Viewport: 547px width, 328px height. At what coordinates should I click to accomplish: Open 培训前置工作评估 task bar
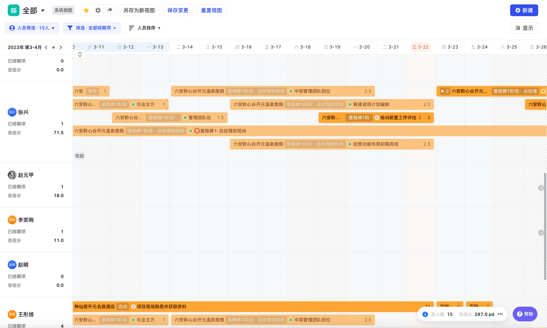[x=376, y=118]
